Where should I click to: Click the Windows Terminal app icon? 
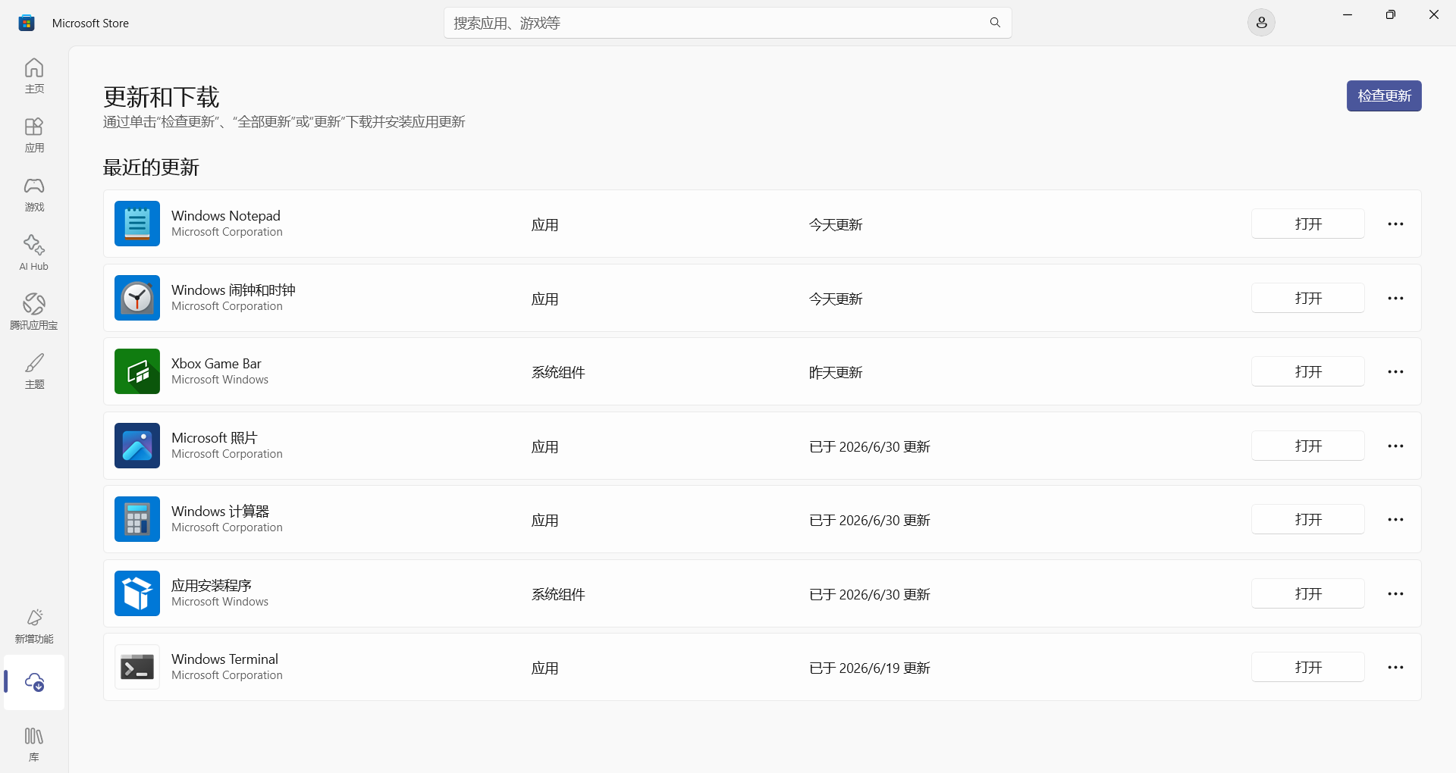tap(137, 667)
